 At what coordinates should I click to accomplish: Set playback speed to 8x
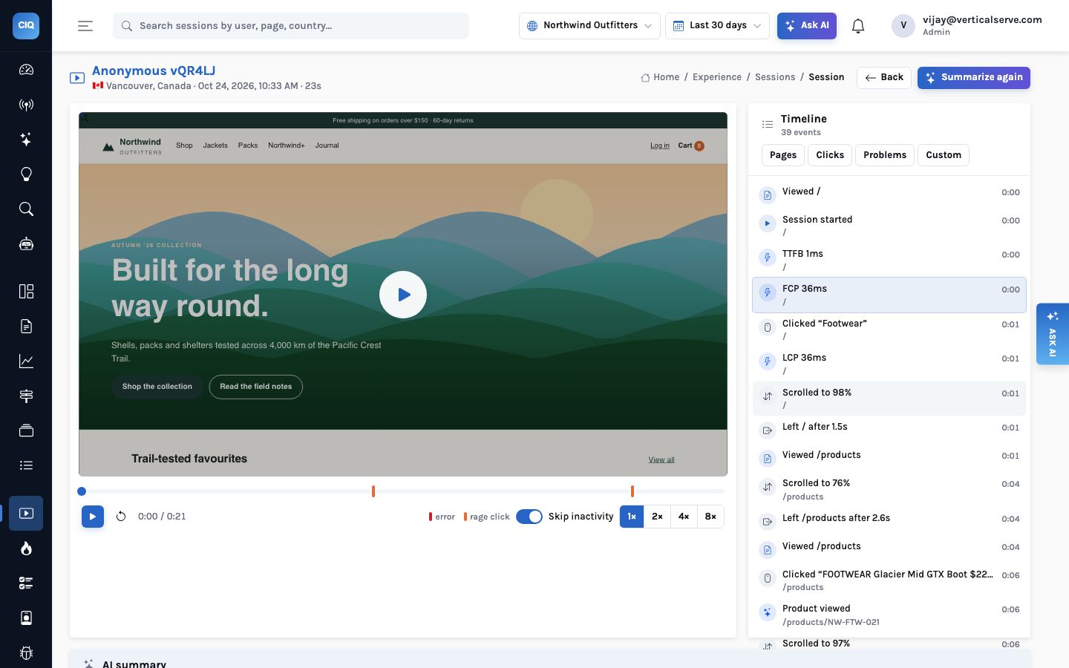point(710,517)
